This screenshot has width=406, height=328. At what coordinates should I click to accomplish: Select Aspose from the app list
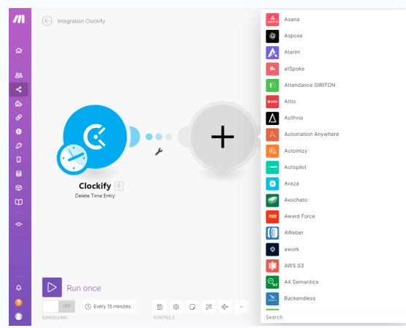coord(334,36)
